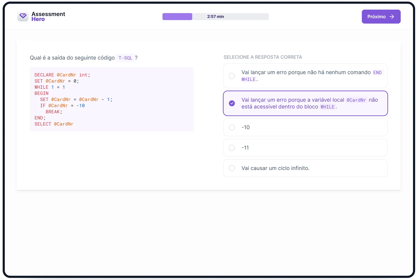Click the END code tag in the first option
The width and height of the screenshot is (417, 280).
tap(377, 73)
